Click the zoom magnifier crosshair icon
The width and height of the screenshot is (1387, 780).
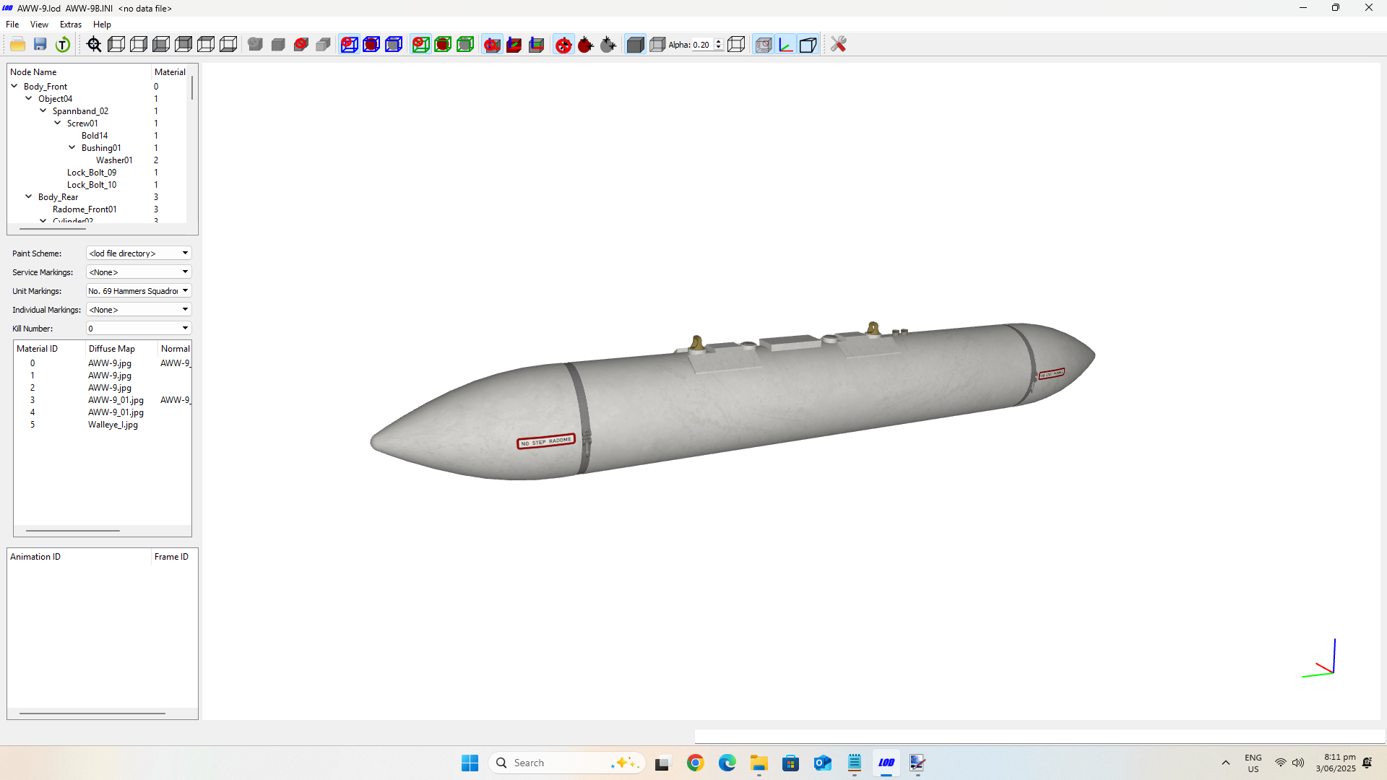pyautogui.click(x=94, y=45)
